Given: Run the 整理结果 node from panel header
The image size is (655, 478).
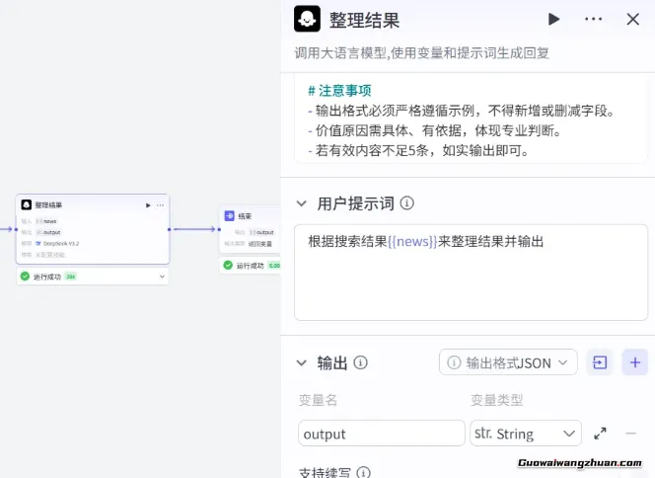Looking at the screenshot, I should [x=553, y=19].
